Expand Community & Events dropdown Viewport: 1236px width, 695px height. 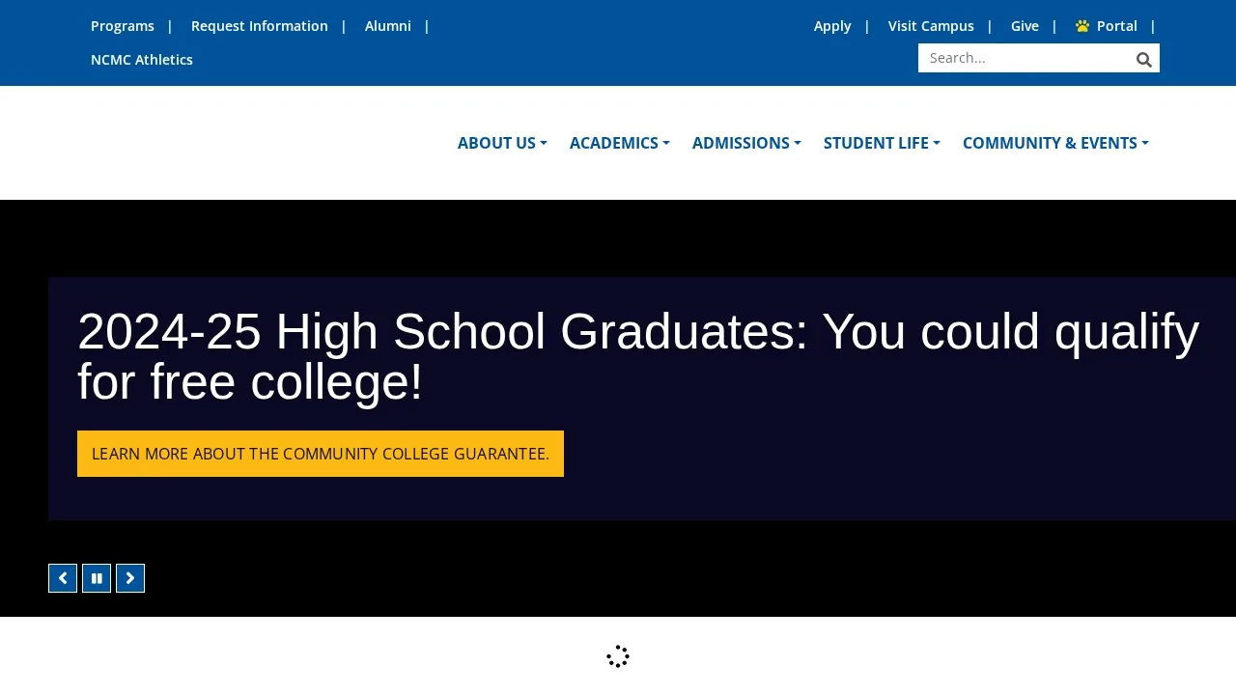(1055, 143)
